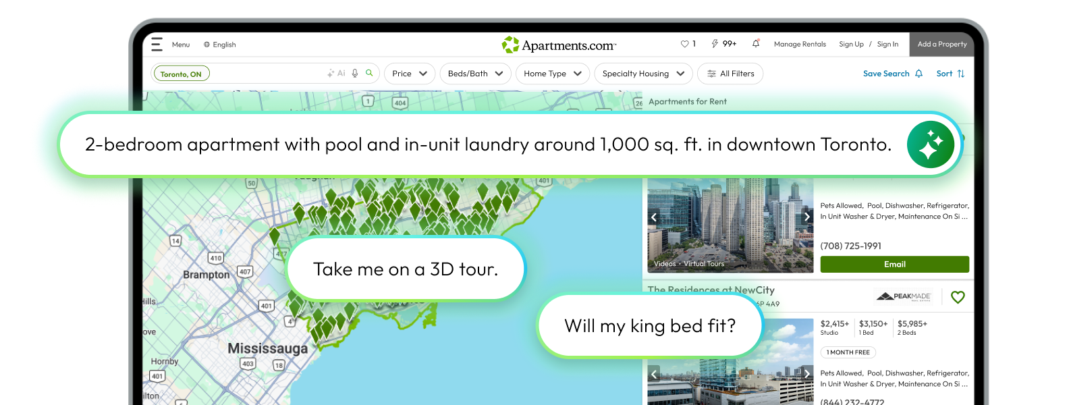Show next photo on NewCity listing
This screenshot has width=1069, height=405.
(x=807, y=373)
